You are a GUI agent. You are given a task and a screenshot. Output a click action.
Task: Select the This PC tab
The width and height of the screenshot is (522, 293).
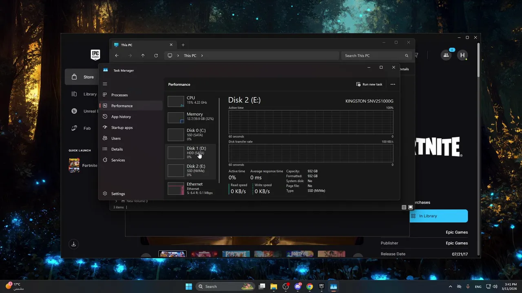point(144,45)
